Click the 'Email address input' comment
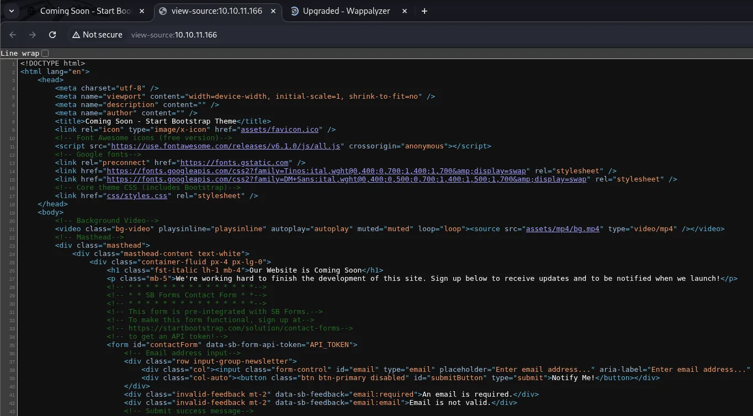The image size is (753, 416). [182, 353]
